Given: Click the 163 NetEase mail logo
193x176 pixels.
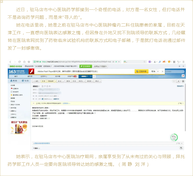Looking at the screenshot, I should (x=17, y=71).
